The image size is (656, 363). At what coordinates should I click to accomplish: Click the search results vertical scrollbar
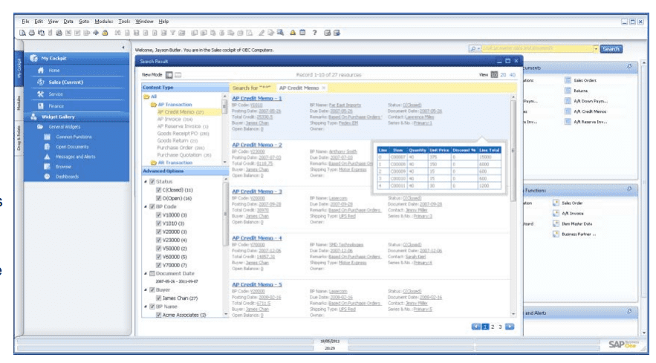point(513,205)
